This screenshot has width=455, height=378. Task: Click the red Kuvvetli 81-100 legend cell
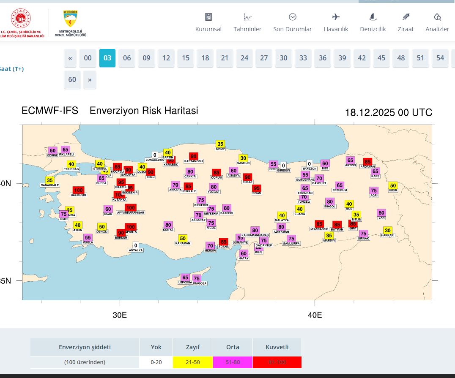(277, 362)
